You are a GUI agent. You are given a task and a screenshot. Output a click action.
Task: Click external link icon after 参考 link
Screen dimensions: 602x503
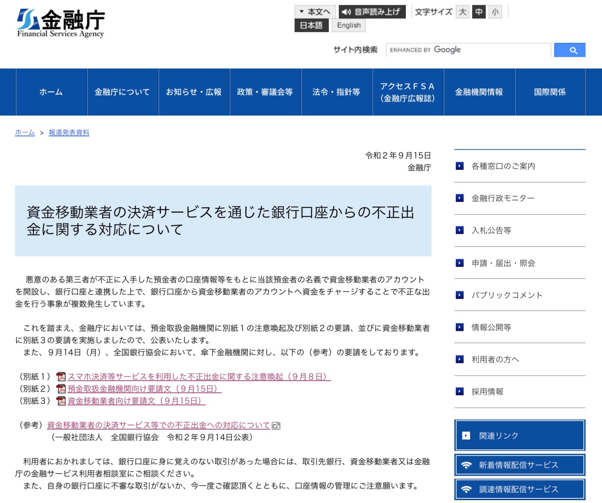276,426
